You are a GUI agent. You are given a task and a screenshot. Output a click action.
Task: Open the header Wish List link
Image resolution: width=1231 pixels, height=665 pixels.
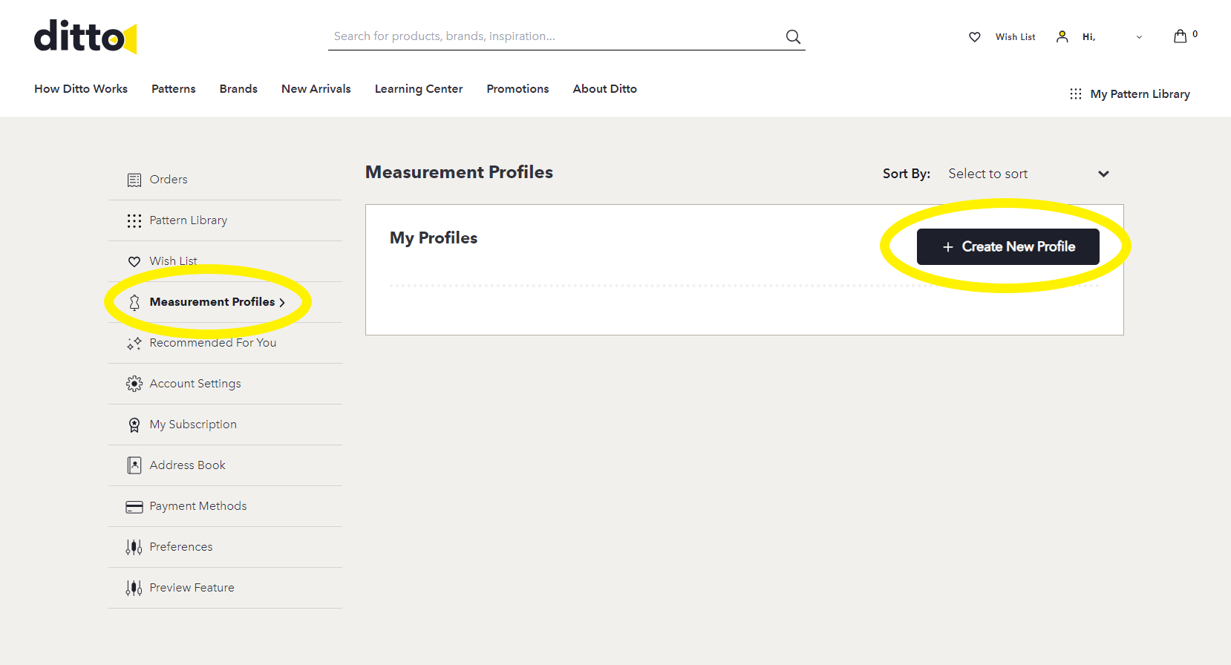pos(1015,37)
